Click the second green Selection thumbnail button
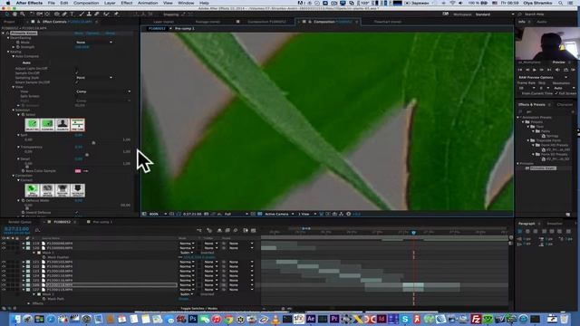This screenshot has width=580, height=326. tap(47, 125)
